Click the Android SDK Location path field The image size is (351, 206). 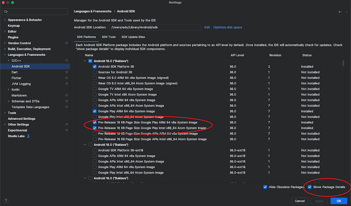(155, 27)
